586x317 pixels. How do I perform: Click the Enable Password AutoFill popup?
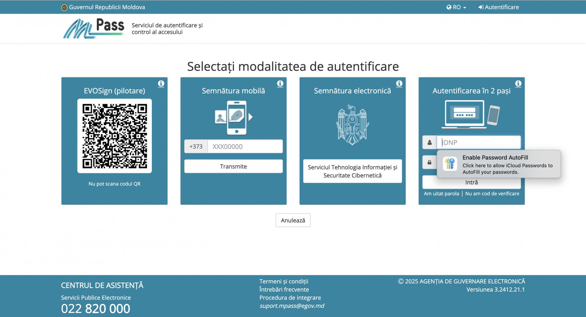tap(499, 164)
